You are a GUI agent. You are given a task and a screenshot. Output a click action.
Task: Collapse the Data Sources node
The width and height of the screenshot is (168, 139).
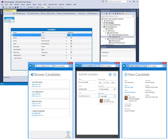[104, 31]
